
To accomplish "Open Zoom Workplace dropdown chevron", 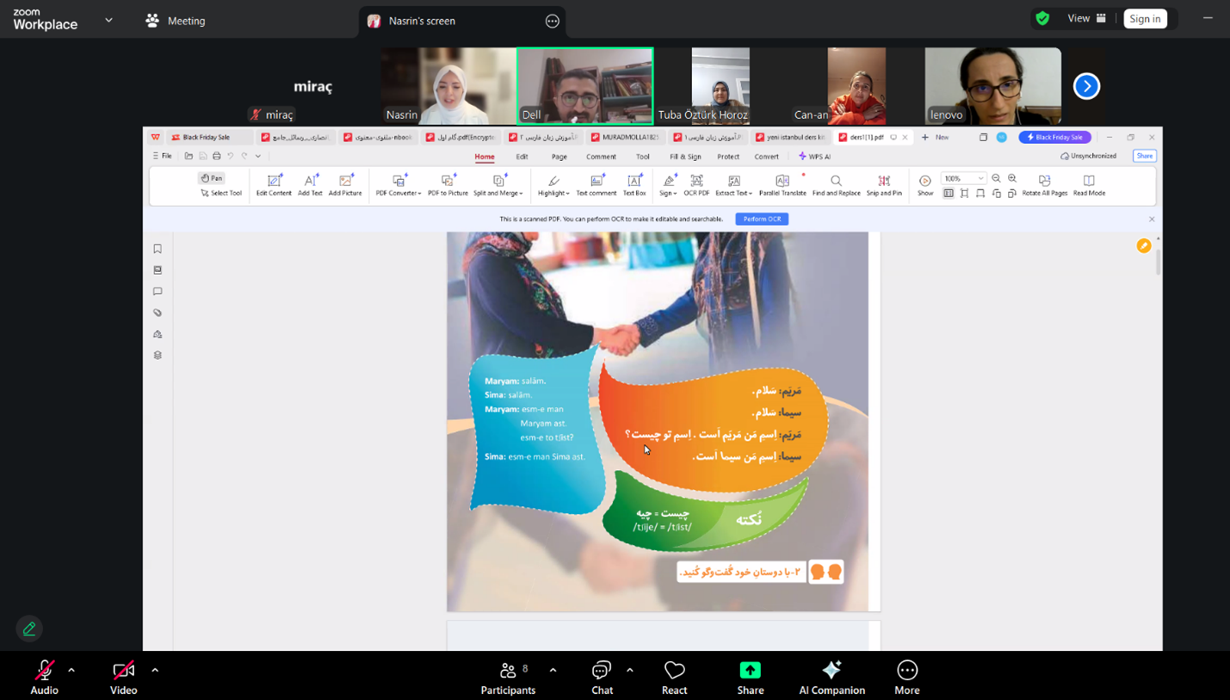I will click(108, 20).
